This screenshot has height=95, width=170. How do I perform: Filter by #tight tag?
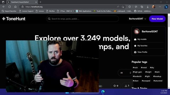pos(147,76)
